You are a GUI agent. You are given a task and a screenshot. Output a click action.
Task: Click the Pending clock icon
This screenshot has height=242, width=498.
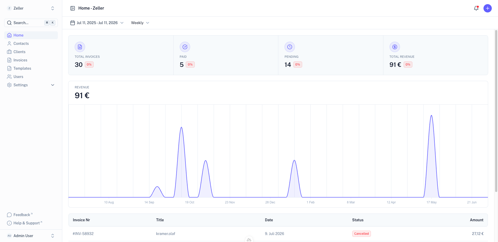point(290,47)
